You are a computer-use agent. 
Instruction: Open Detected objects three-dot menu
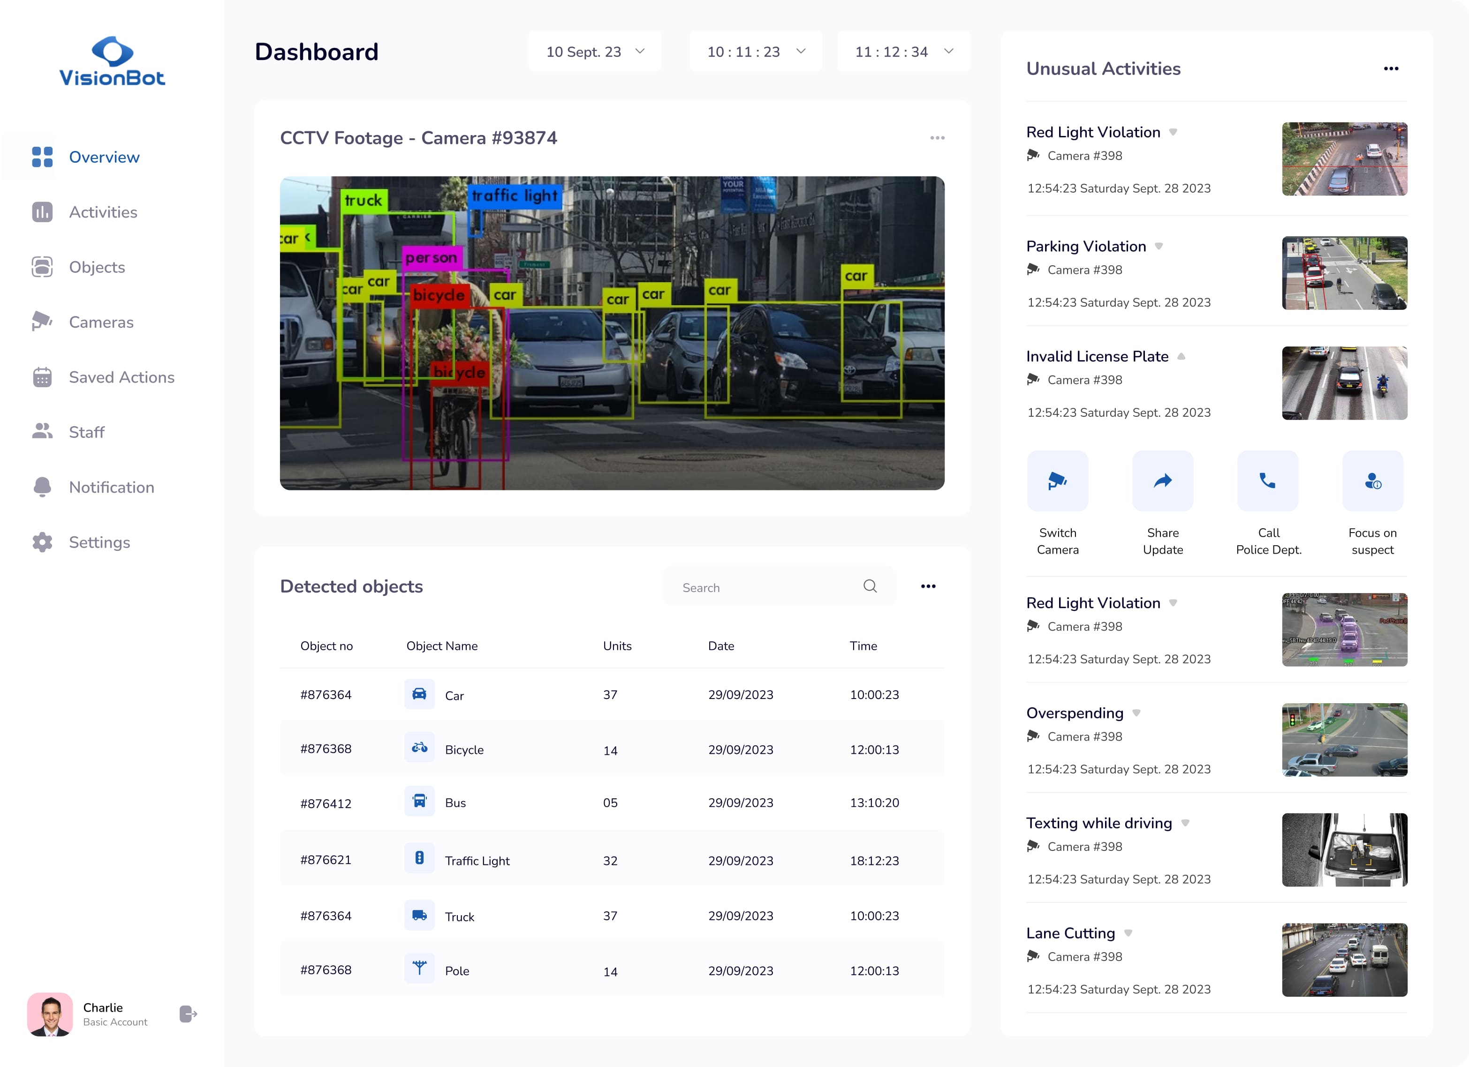point(928,586)
